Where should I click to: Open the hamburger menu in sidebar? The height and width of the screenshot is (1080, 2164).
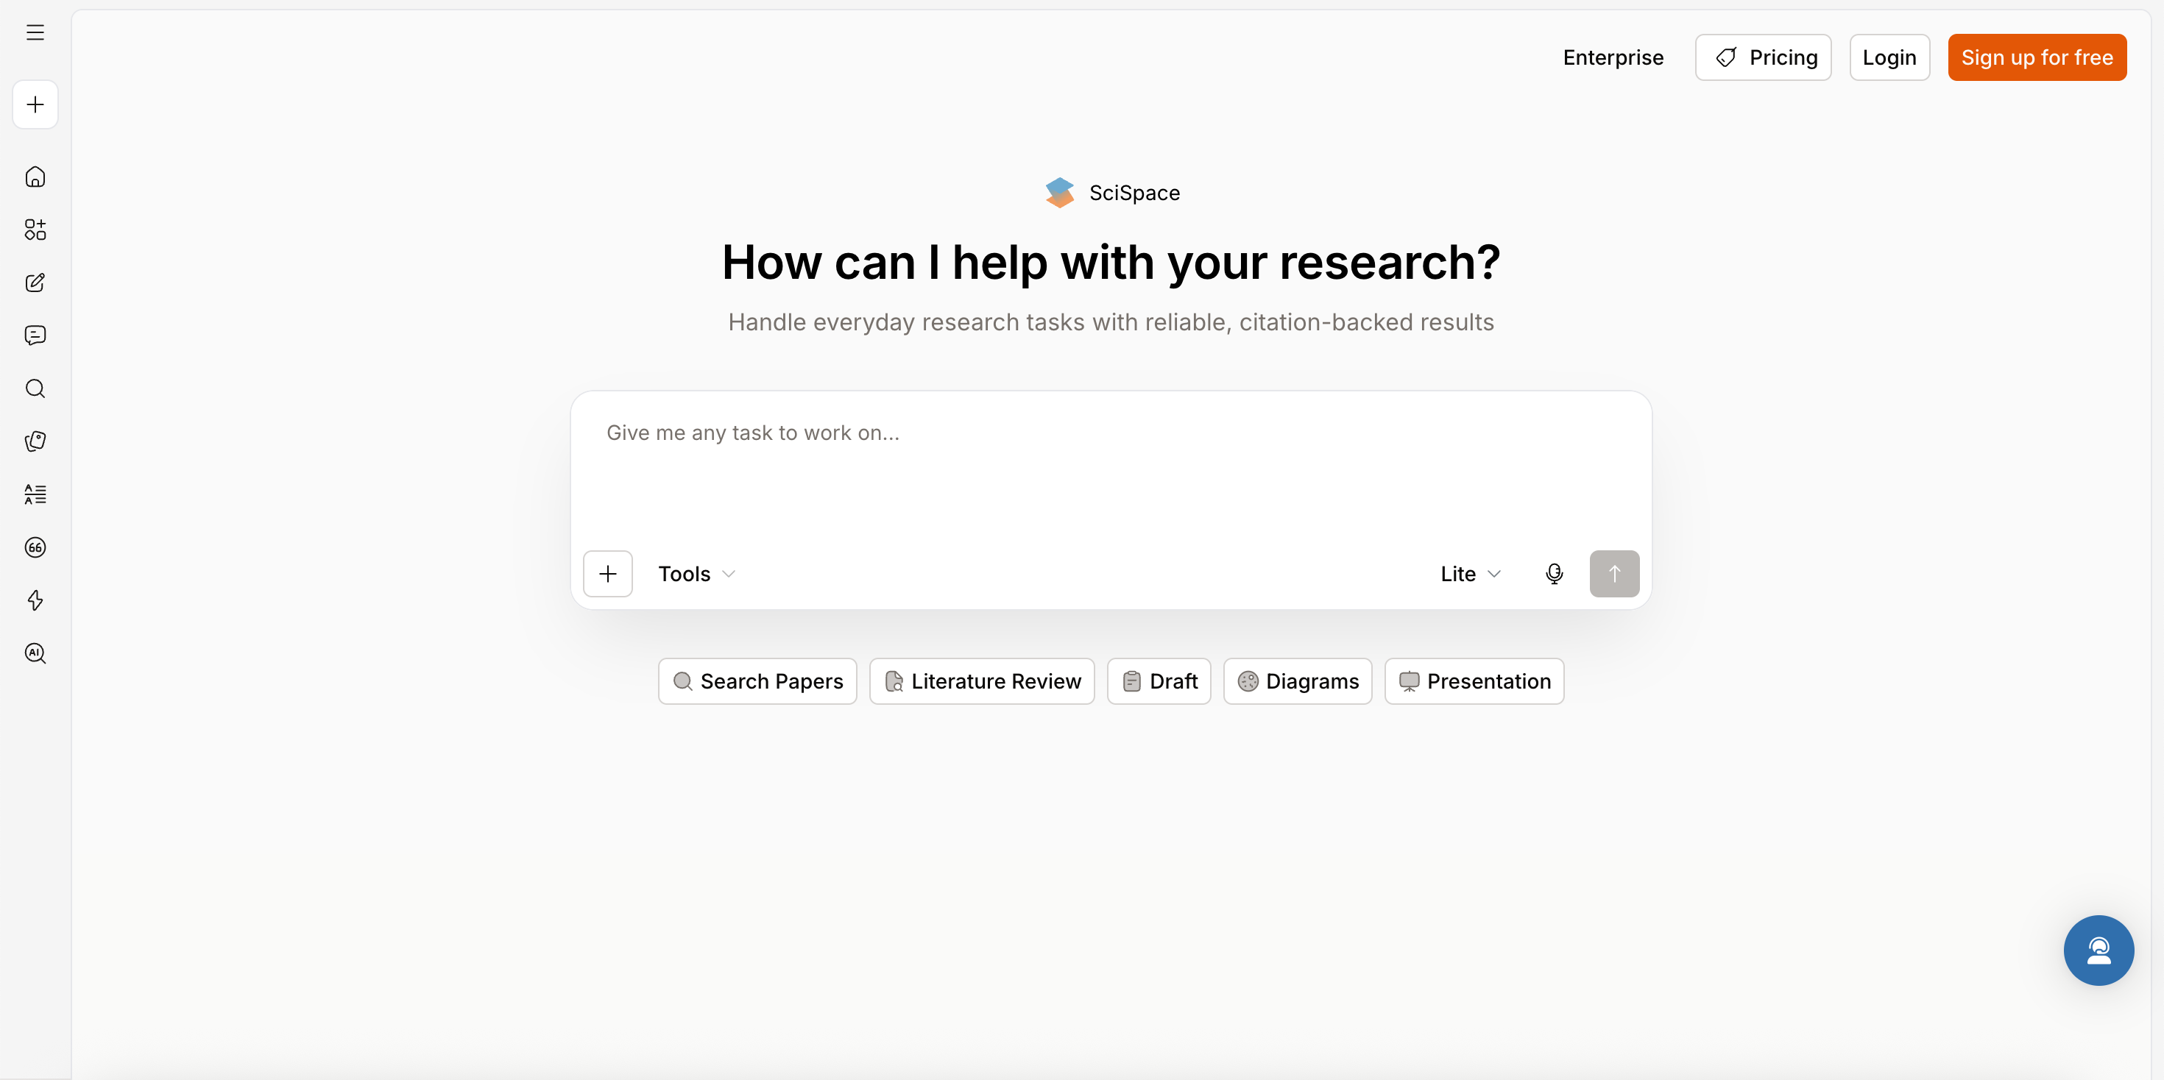35,33
